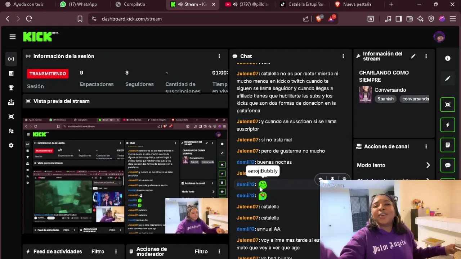Delete the hovered domii12 chat message
The image size is (461, 259).
(344, 179)
